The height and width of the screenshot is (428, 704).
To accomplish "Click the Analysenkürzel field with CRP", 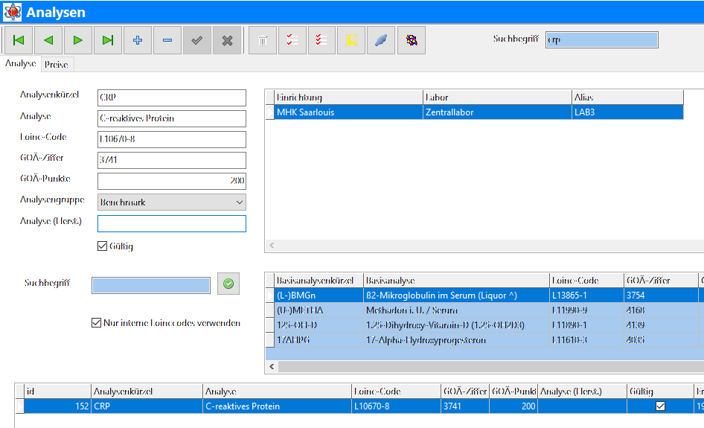I will (x=171, y=98).
